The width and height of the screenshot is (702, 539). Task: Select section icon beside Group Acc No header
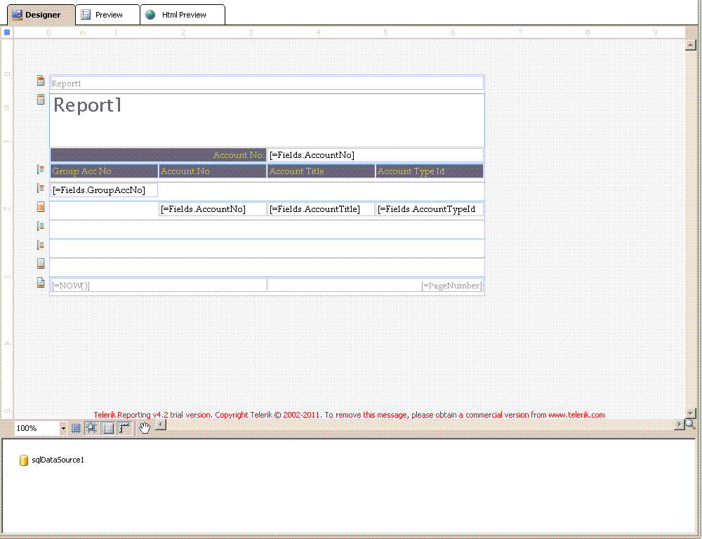coord(41,170)
